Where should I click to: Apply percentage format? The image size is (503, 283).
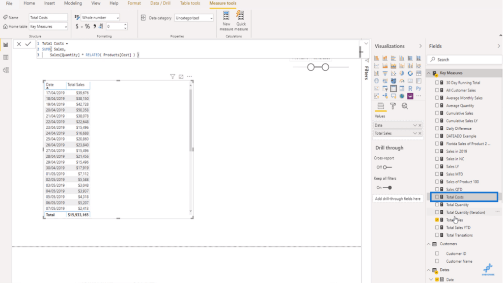[x=87, y=27]
